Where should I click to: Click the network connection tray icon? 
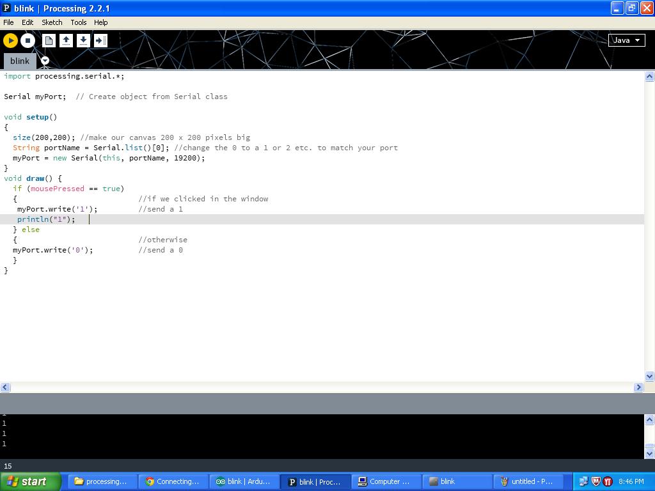point(583,482)
